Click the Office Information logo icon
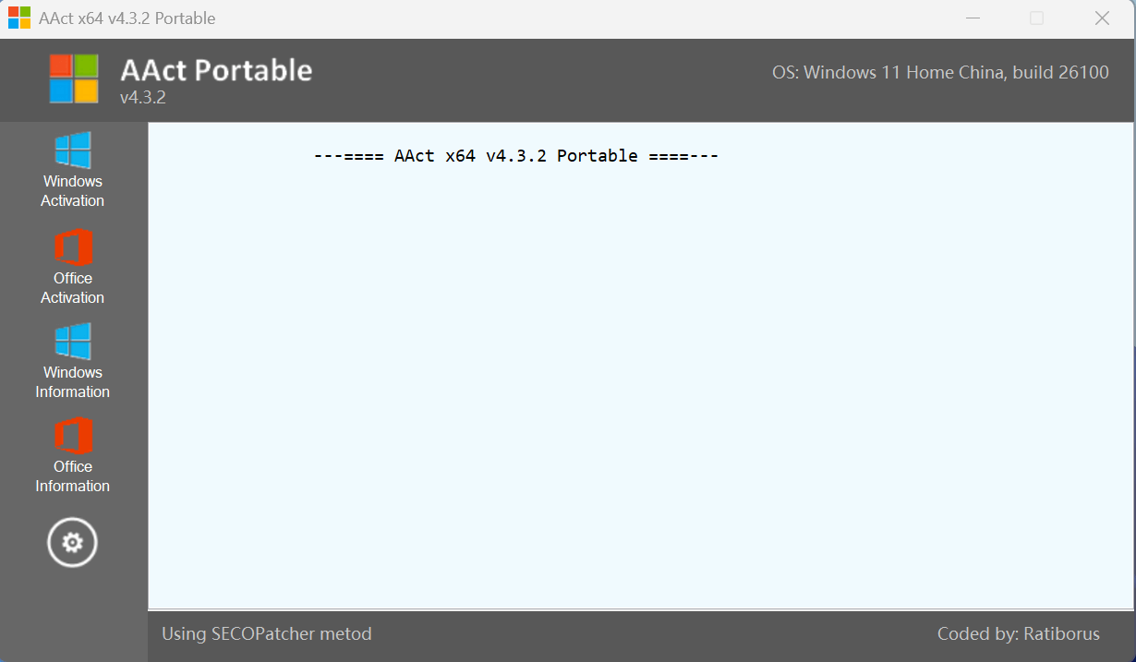 coord(73,436)
